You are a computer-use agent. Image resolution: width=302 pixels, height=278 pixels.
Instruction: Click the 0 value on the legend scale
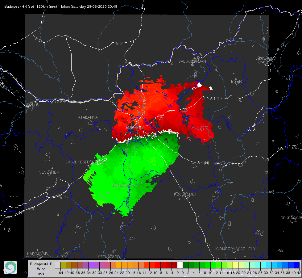183,273
